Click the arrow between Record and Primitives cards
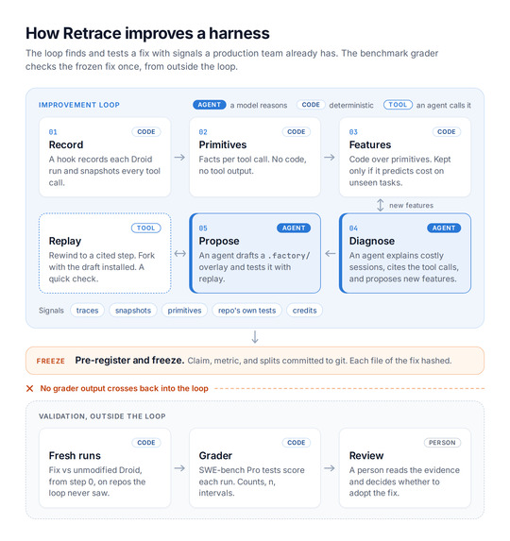This screenshot has width=510, height=541. [x=179, y=158]
